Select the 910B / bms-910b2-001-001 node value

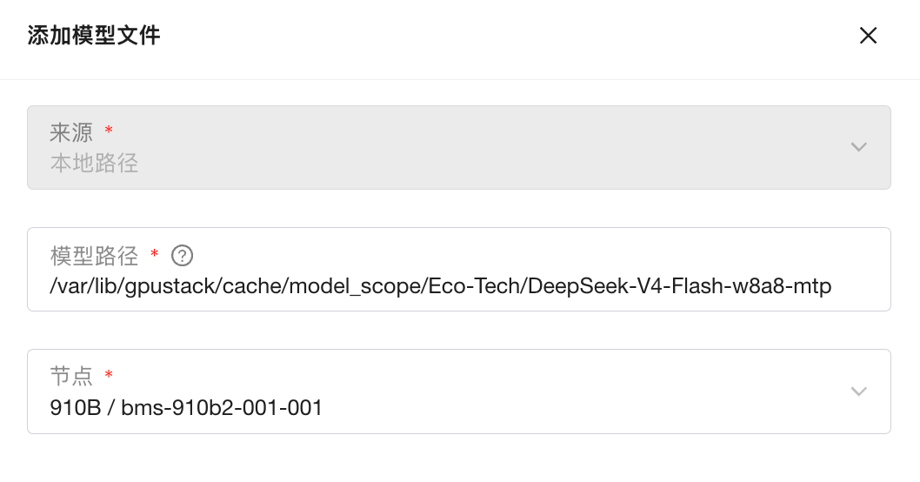pos(187,407)
